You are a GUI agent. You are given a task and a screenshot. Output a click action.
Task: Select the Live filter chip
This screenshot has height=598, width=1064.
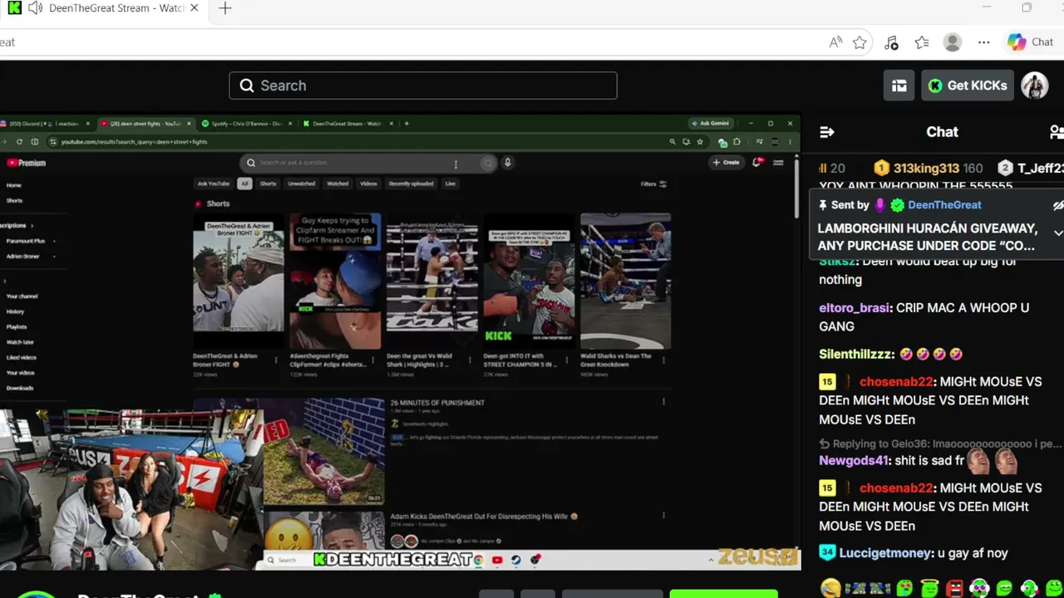[x=451, y=184]
